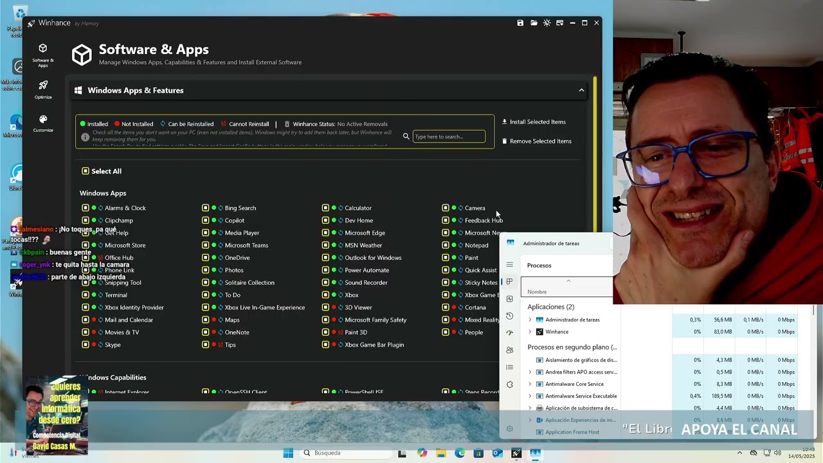The image size is (823, 463).
Task: Click Xbox Identity Provider app label
Action: [x=134, y=307]
